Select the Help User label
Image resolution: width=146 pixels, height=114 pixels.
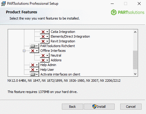click(47, 70)
